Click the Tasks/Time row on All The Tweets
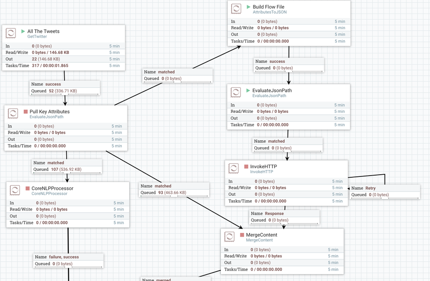Image resolution: width=430 pixels, height=281 pixels. pyautogui.click(x=47, y=65)
